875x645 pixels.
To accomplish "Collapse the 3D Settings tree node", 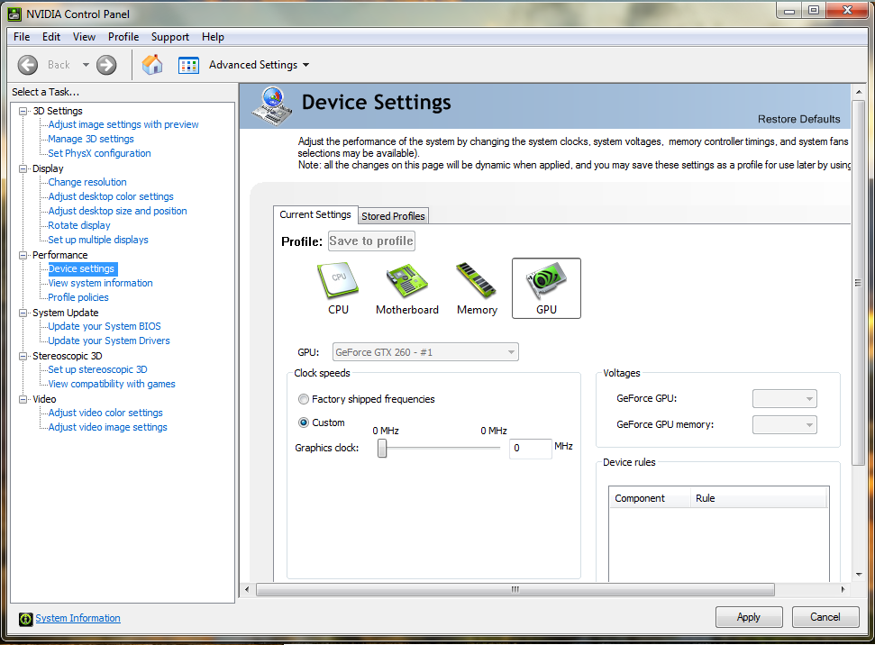I will (23, 111).
